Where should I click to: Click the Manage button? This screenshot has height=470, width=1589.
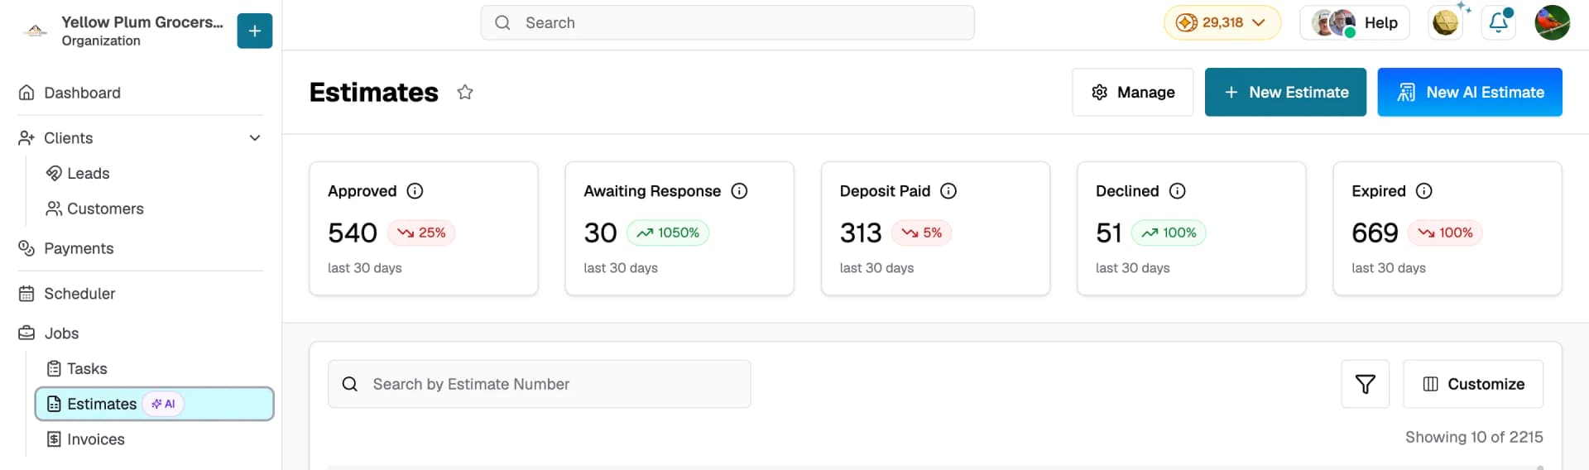(1132, 92)
